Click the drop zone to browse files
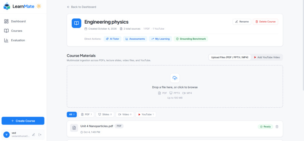This screenshot has width=304, height=141. [175, 86]
